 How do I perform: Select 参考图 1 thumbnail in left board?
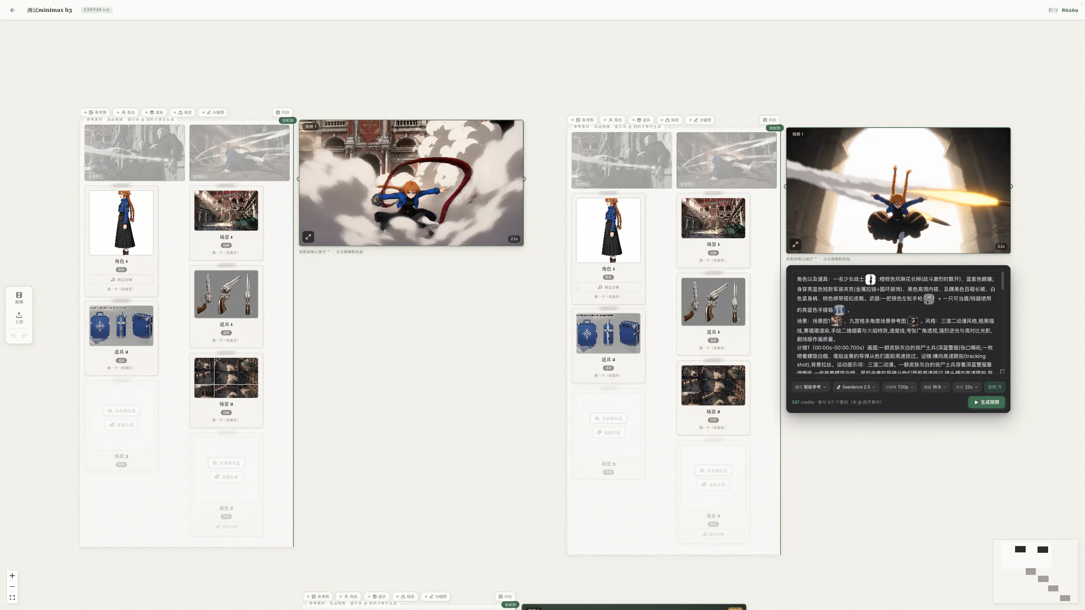pos(134,152)
